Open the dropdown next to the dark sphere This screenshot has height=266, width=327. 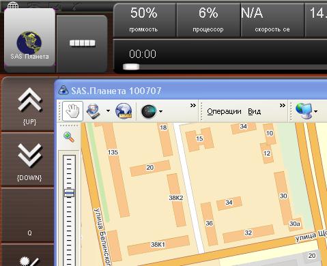pyautogui.click(x=161, y=111)
